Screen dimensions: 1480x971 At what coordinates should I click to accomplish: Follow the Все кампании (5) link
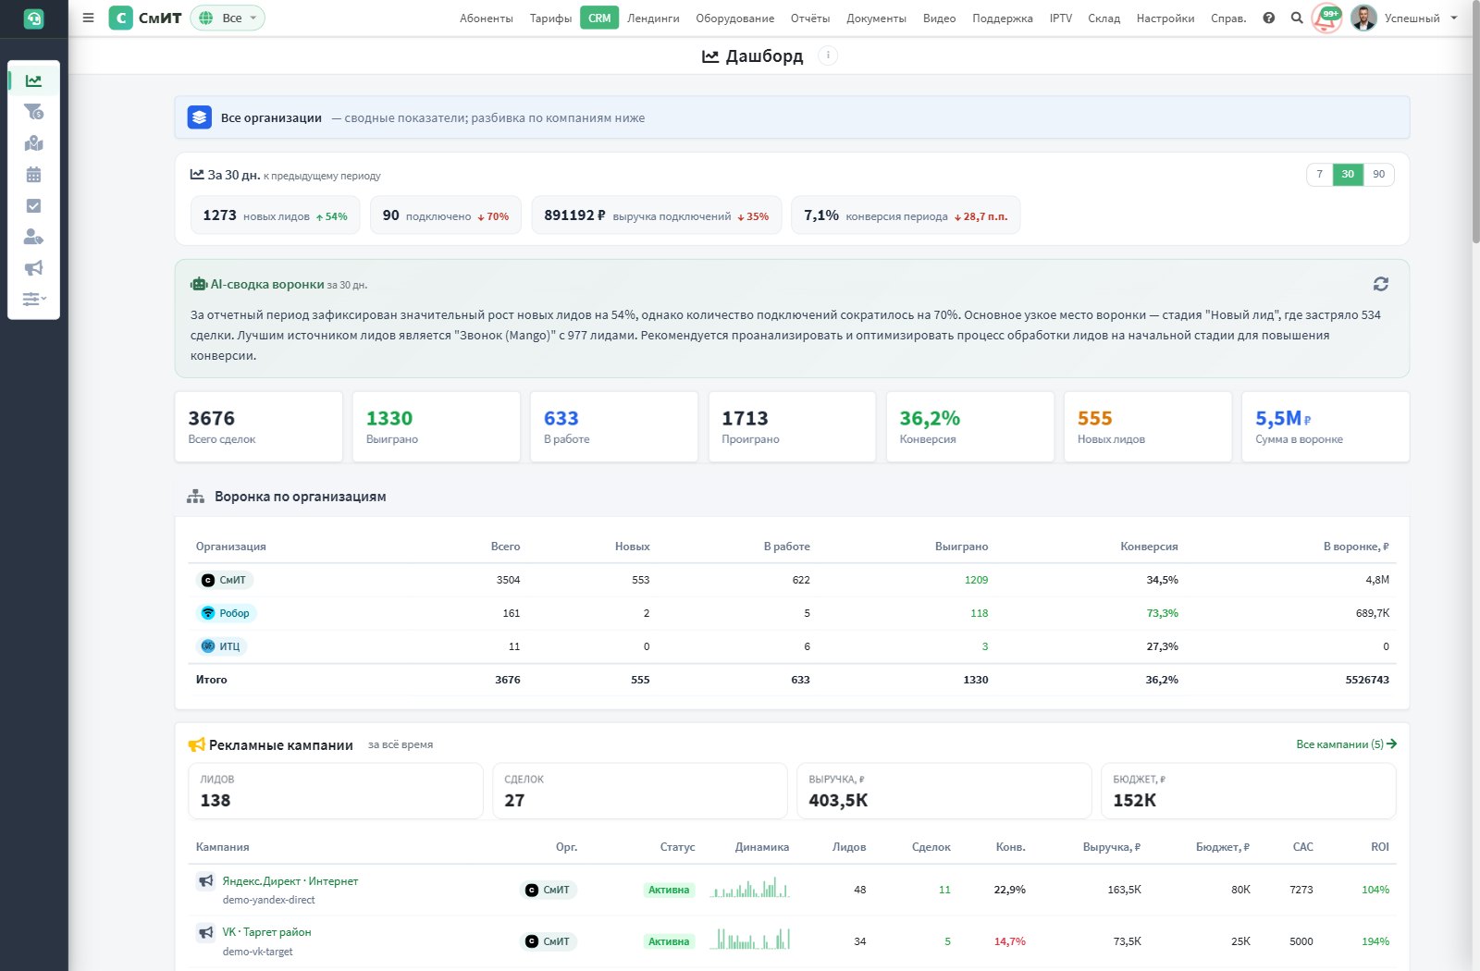pyautogui.click(x=1346, y=744)
